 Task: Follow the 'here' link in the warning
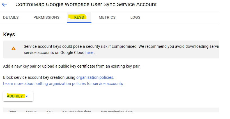pos(89,53)
